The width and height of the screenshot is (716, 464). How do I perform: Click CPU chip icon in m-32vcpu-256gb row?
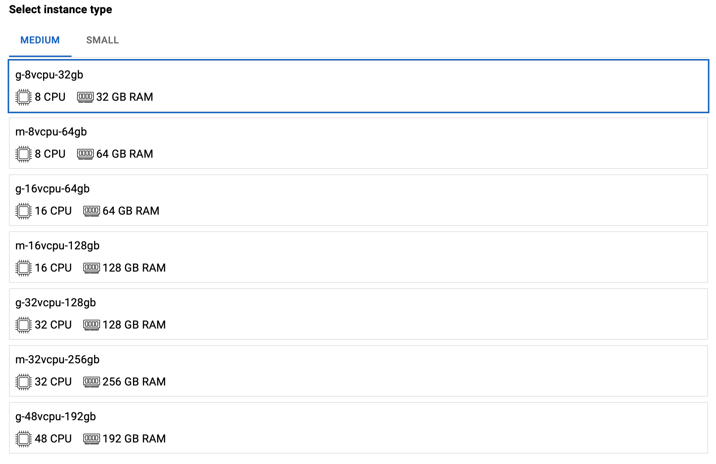pos(24,382)
